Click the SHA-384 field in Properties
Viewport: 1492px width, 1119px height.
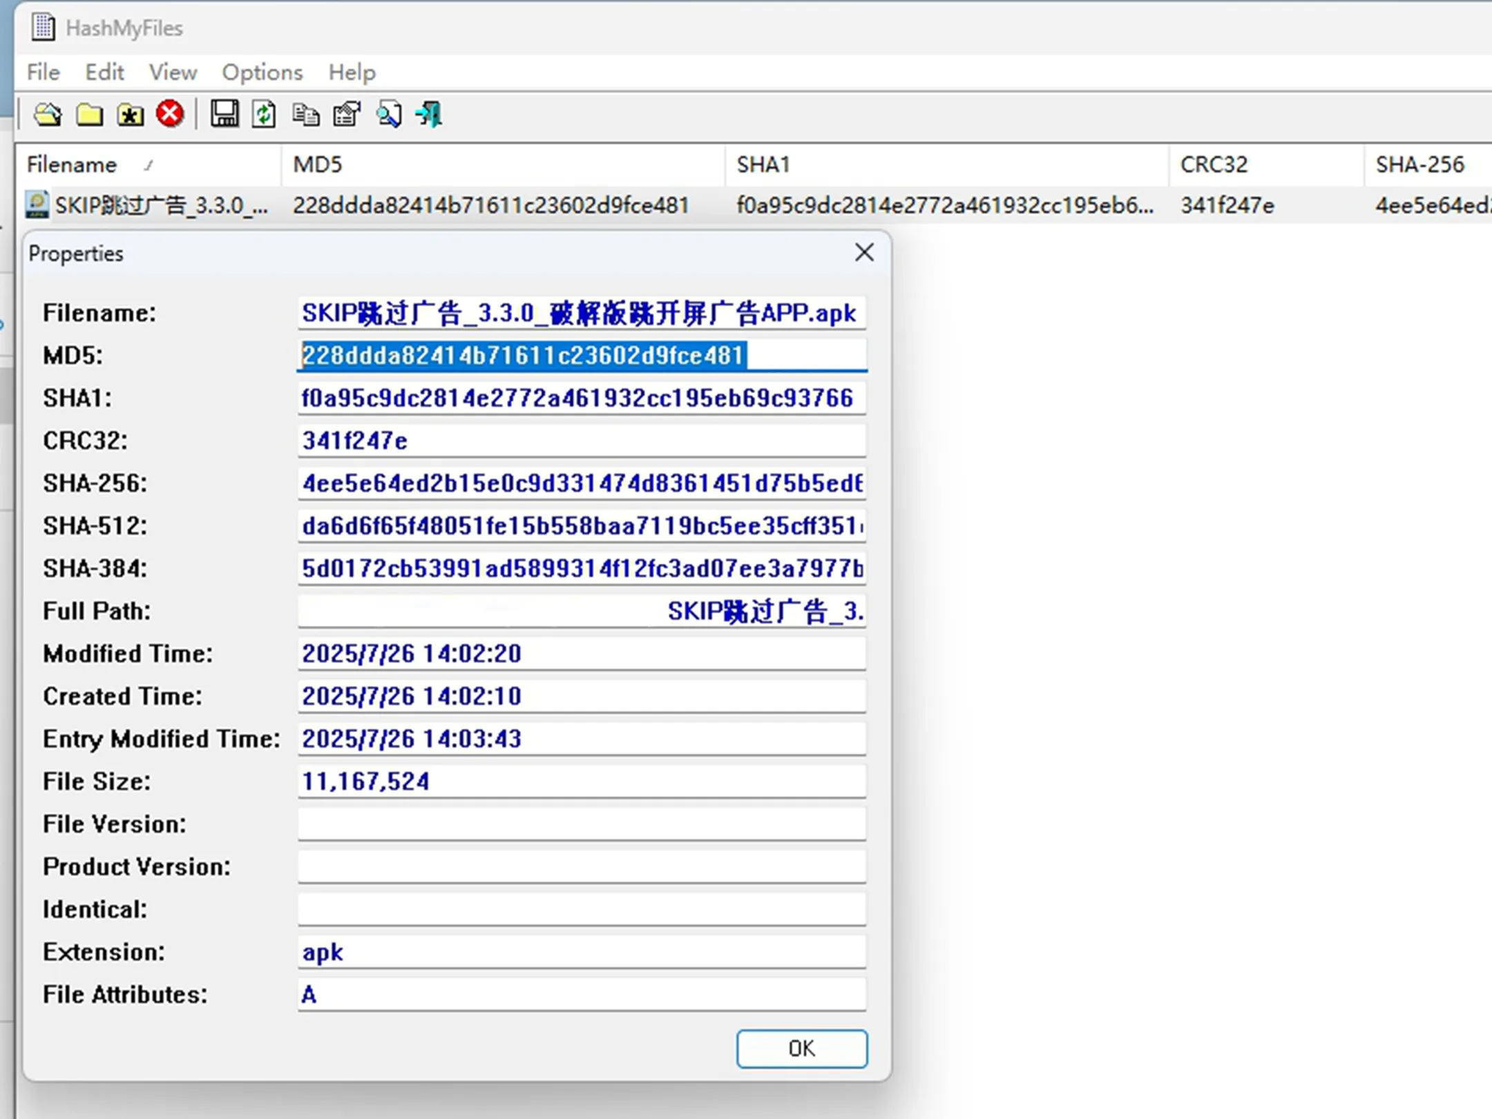pyautogui.click(x=582, y=568)
